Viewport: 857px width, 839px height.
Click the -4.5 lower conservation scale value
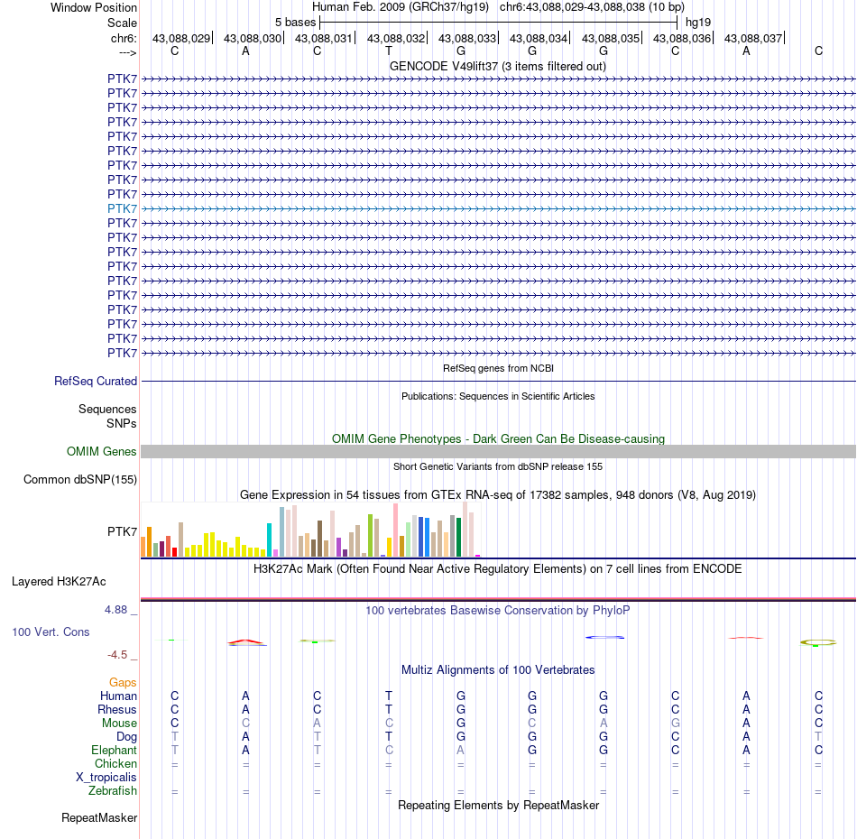click(x=117, y=655)
